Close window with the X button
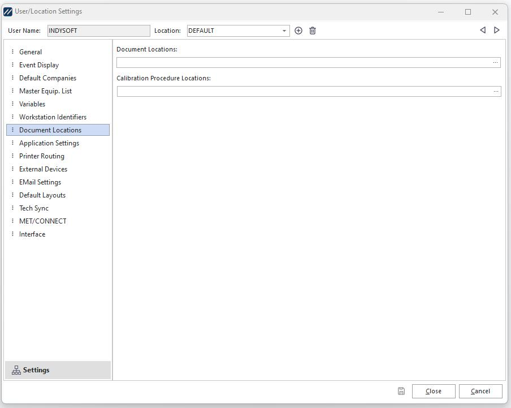 point(495,12)
